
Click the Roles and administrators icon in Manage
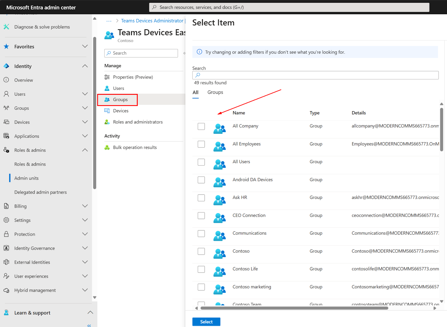pyautogui.click(x=107, y=122)
